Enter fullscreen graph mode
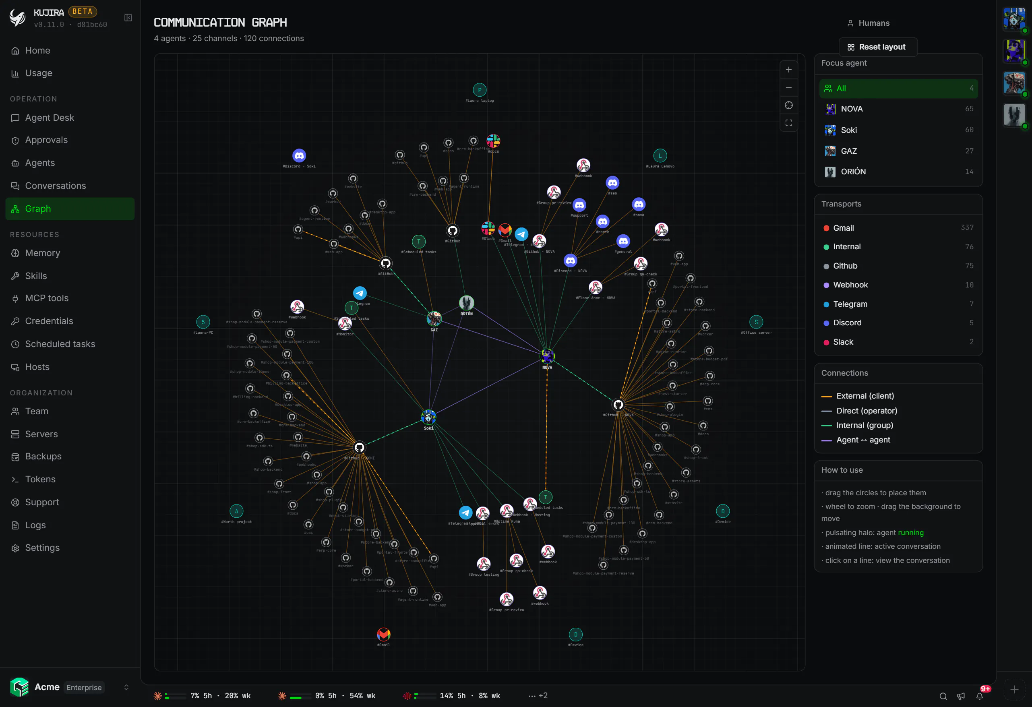Screen dimensions: 1032x707 click(789, 123)
